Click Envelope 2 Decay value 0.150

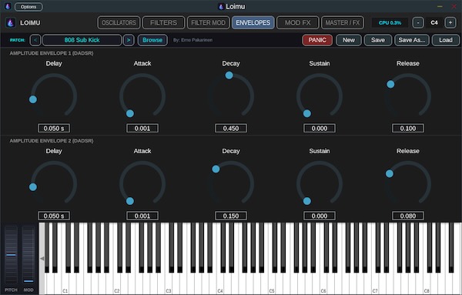click(x=231, y=216)
